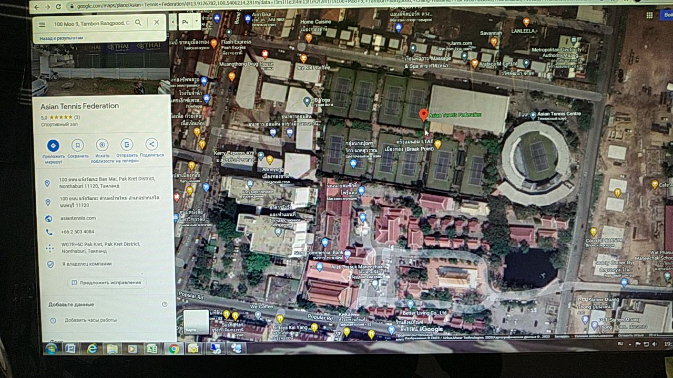Click LTAT Break Point restaurant marker
Image resolution: width=673 pixels, height=378 pixels.
click(437, 143)
